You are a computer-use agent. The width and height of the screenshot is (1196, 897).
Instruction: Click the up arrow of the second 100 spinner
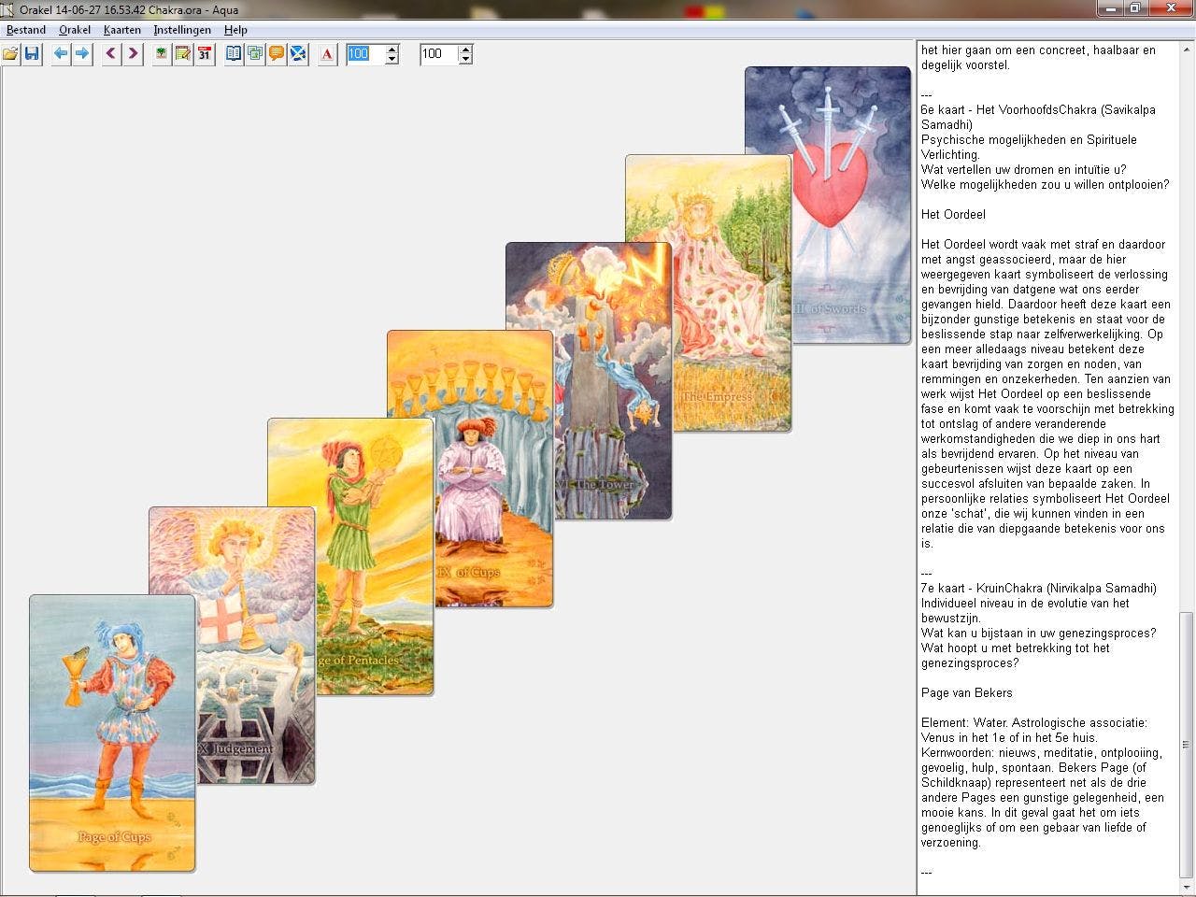466,50
